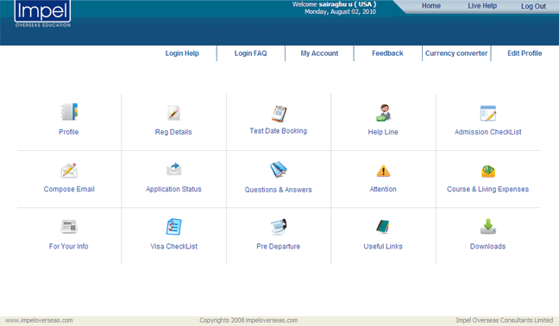559x326 pixels.
Task: Open the Application Status text link
Action: click(x=173, y=189)
